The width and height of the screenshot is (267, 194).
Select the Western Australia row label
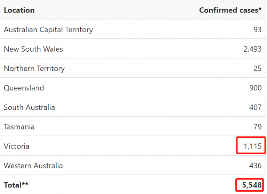pos(33,166)
